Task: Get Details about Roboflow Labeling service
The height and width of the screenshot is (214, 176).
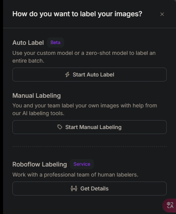Action: 90,189
